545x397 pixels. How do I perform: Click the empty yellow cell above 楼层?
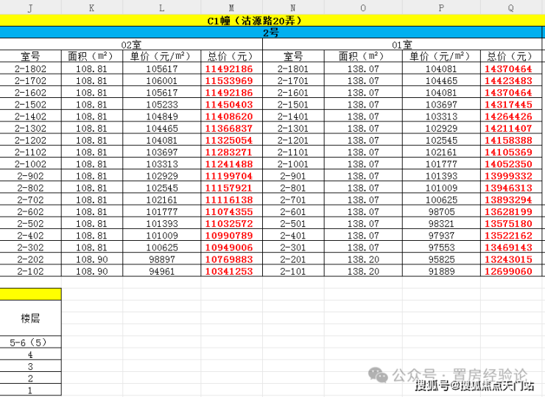pos(31,294)
